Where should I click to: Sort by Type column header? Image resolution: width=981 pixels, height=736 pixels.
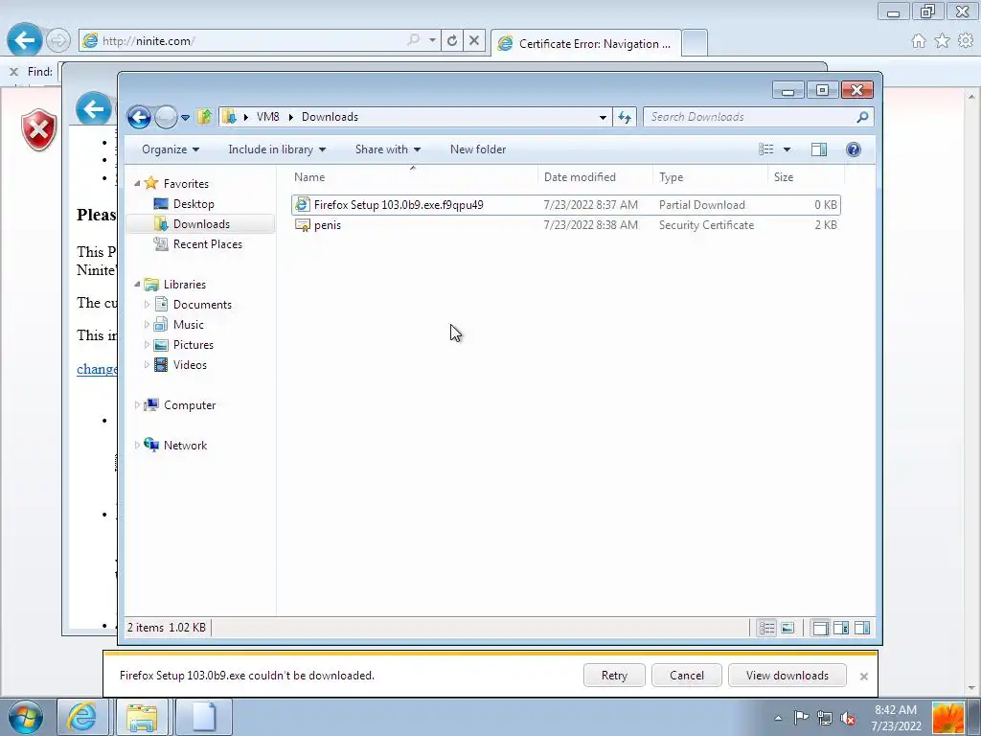click(710, 177)
